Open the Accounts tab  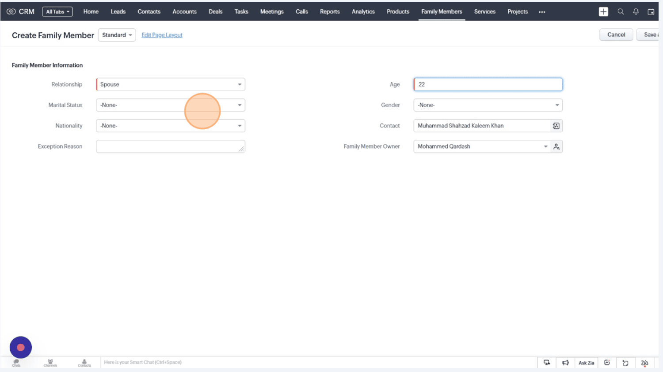click(x=184, y=12)
